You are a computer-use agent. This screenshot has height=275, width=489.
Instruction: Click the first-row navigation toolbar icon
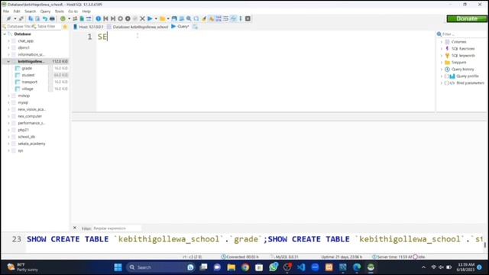click(105, 18)
